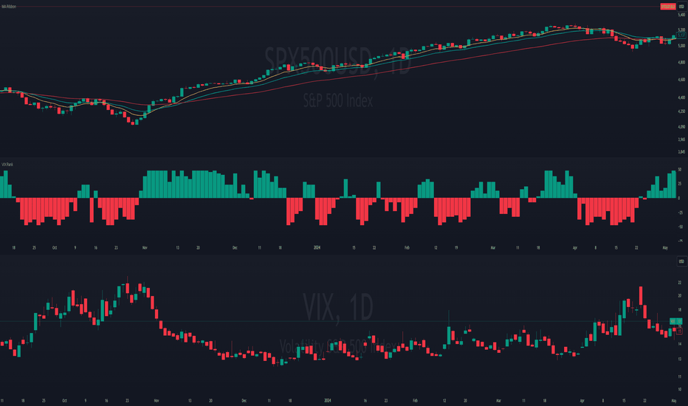Click the -25 level on the VIX Rank scale
The height and width of the screenshot is (406, 688).
tap(681, 213)
